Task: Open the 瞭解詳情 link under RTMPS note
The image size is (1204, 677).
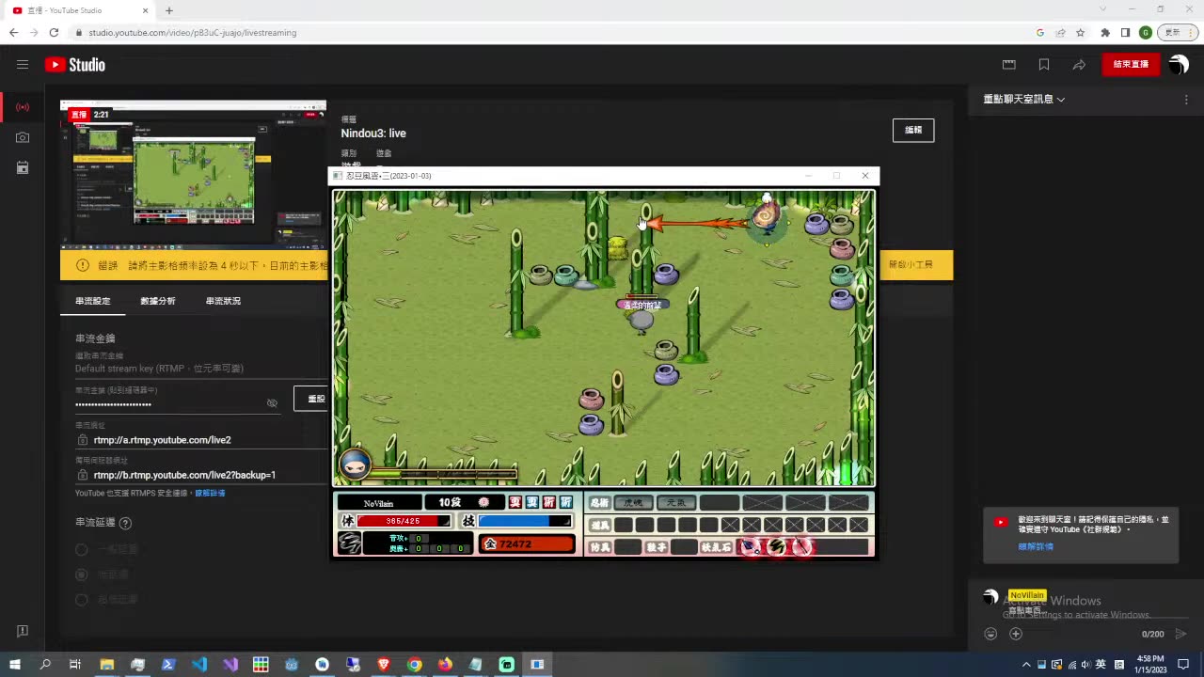Action: (210, 493)
